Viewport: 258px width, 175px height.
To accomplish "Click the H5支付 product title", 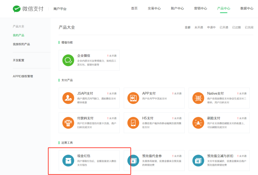I will pos(148,118).
